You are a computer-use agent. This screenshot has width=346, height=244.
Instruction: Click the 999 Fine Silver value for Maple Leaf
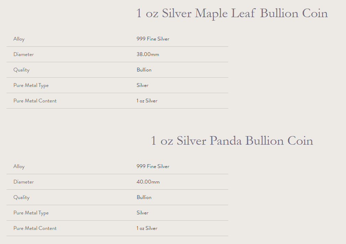tap(153, 39)
